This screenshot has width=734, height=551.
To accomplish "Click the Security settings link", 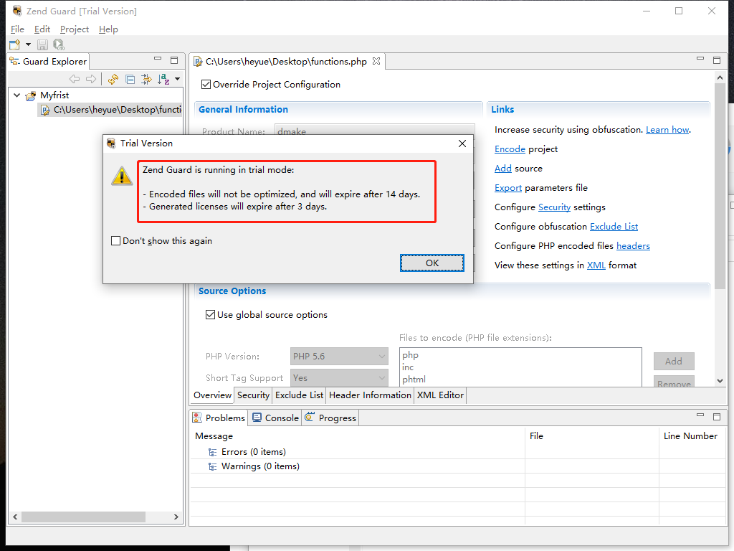I will tap(554, 207).
